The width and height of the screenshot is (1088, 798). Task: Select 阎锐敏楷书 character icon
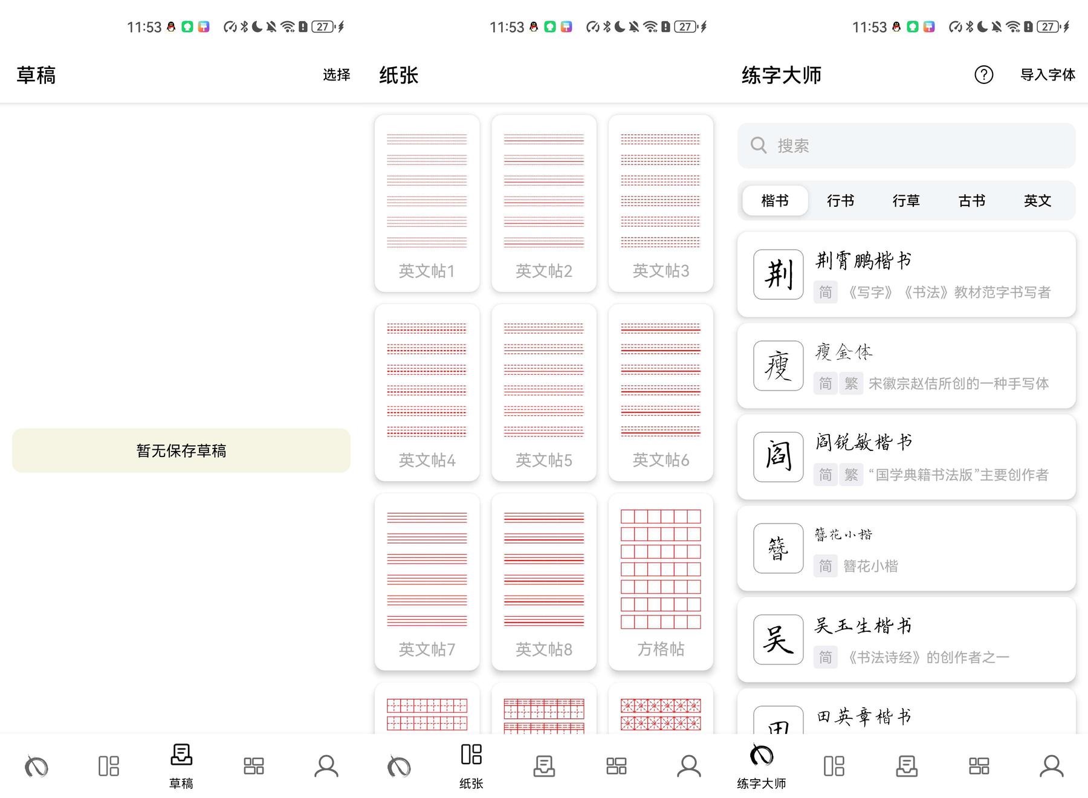tap(779, 457)
